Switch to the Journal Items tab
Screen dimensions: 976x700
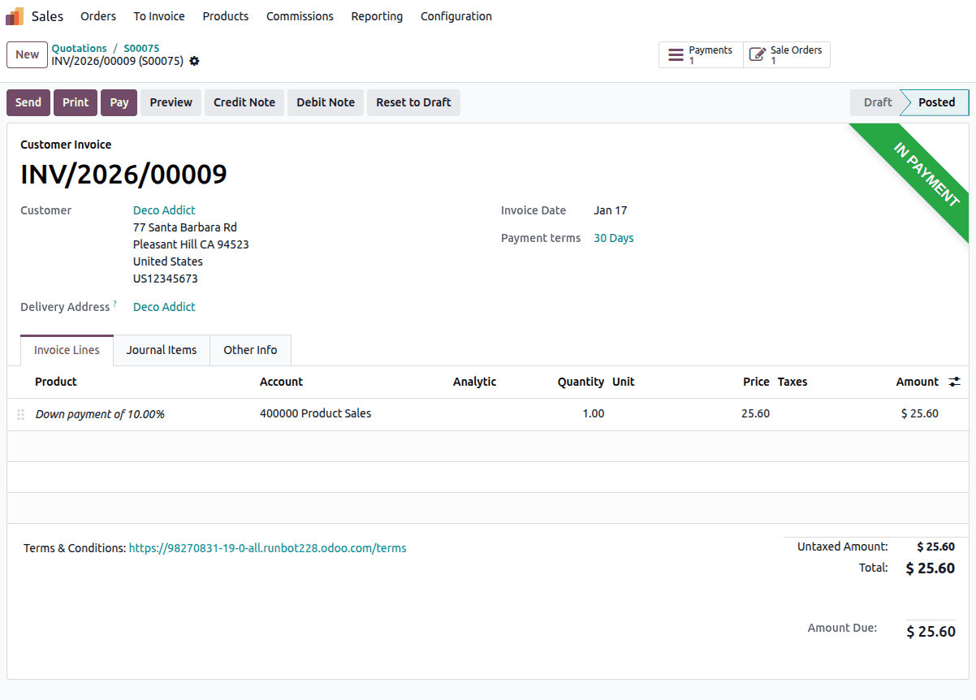click(161, 350)
